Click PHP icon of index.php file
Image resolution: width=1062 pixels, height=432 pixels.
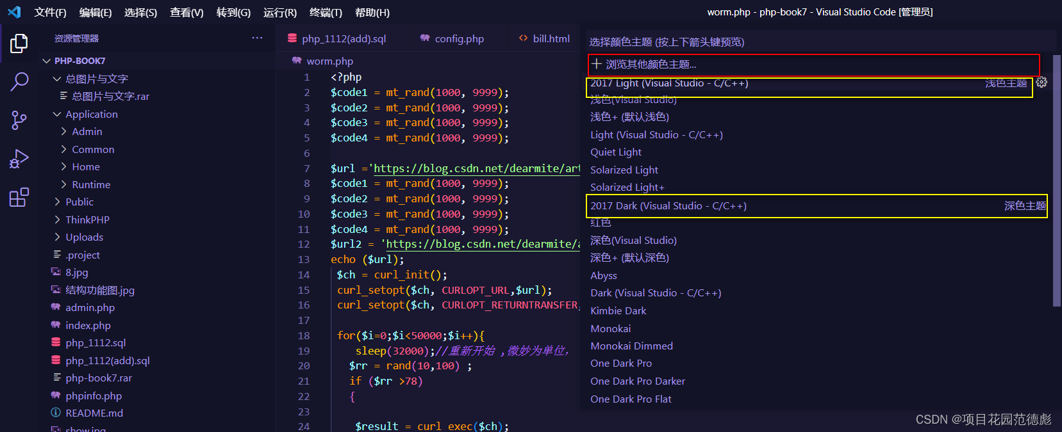[x=56, y=325]
